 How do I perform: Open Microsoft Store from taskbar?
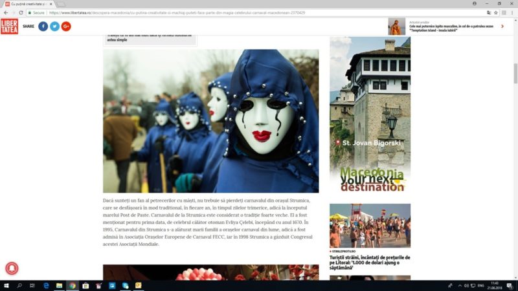(85, 286)
